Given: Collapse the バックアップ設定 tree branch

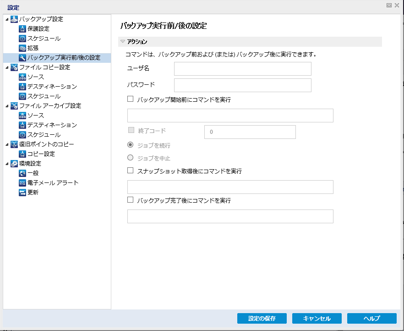Looking at the screenshot, I should 7,19.
